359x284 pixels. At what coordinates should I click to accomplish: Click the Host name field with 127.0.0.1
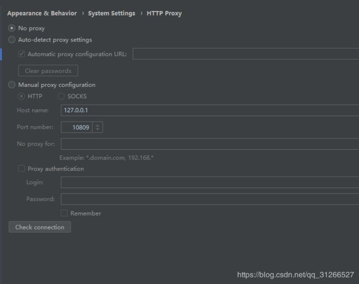210,111
